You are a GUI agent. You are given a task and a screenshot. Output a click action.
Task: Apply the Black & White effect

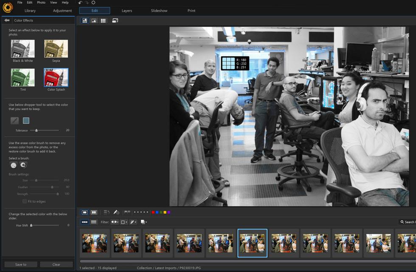tap(23, 49)
